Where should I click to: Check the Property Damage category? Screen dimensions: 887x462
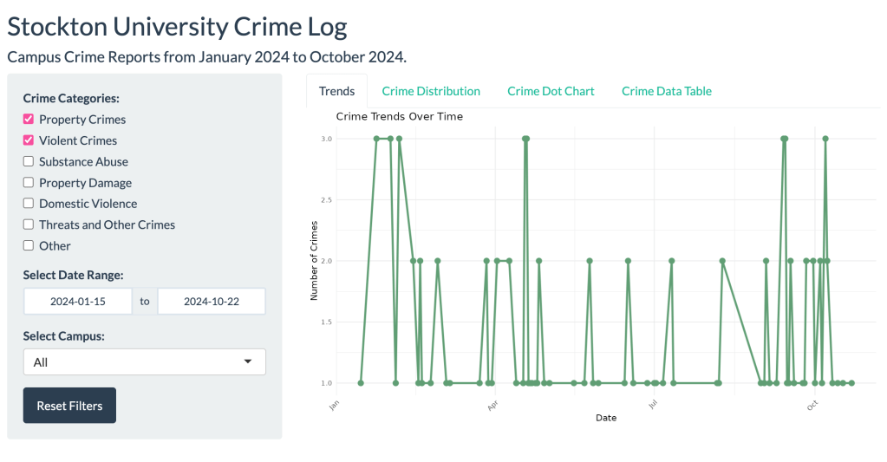(29, 183)
